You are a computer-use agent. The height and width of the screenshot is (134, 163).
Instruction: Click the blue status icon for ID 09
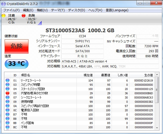pyautogui.click(x=8, y=101)
